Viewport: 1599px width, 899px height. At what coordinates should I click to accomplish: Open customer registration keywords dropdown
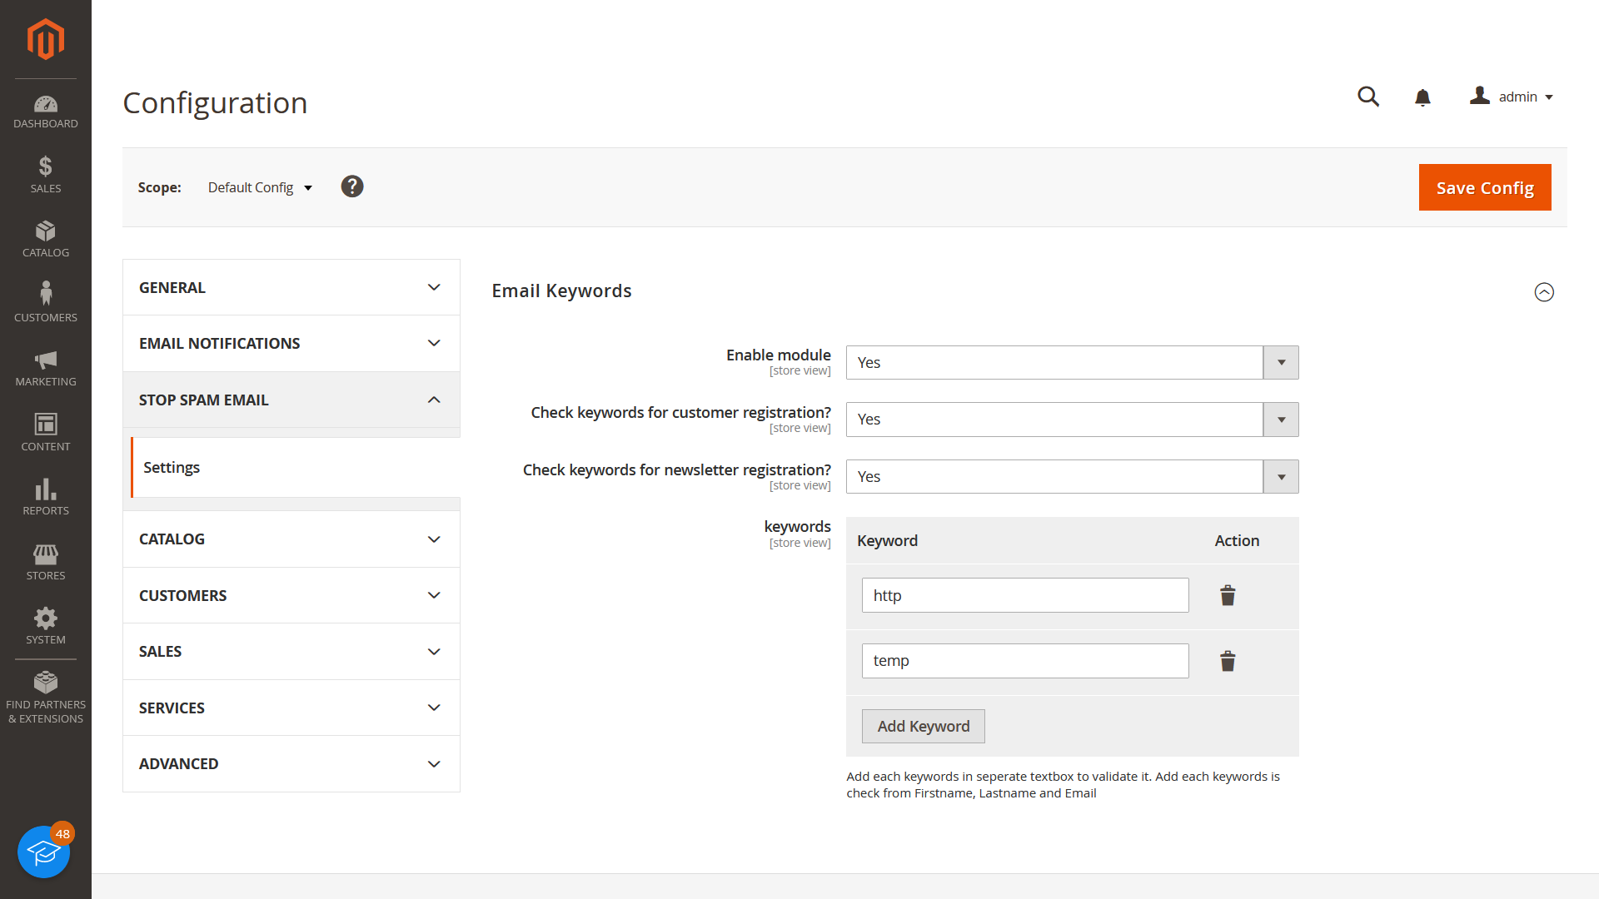pyautogui.click(x=1072, y=420)
